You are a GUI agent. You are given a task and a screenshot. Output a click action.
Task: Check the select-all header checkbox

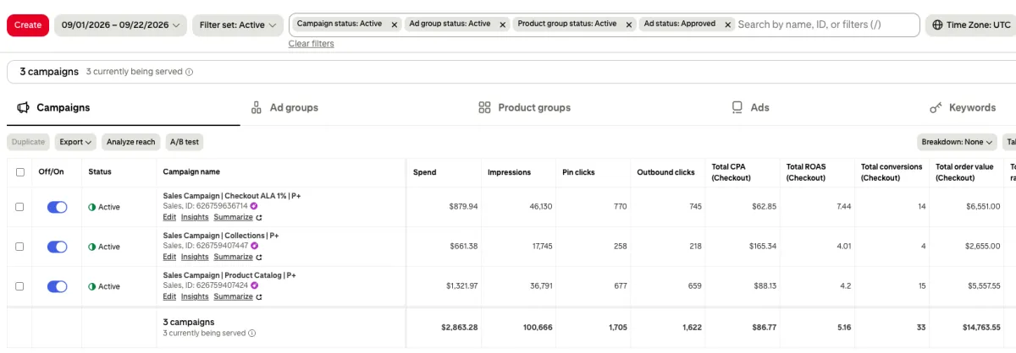tap(20, 172)
